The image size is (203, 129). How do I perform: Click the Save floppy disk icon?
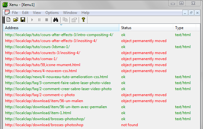23,20
